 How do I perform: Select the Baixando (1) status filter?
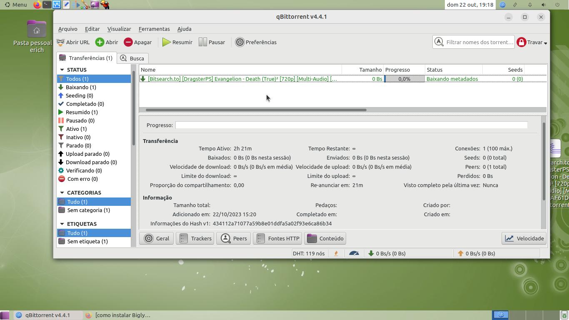(81, 87)
